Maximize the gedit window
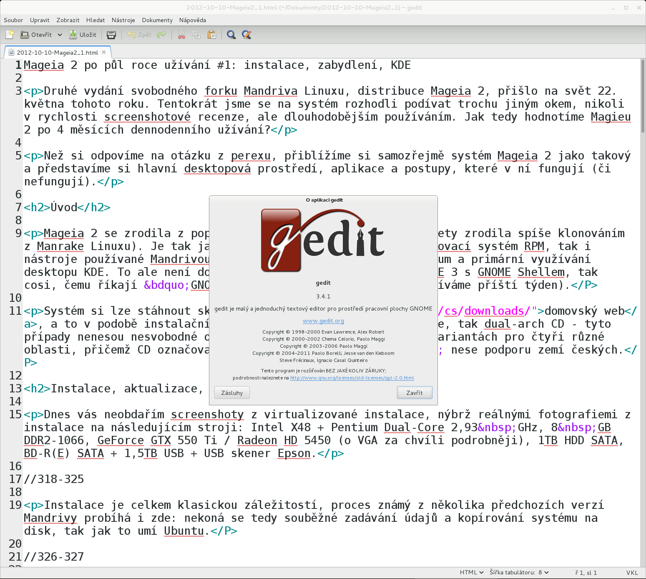646x579 pixels. coord(626,8)
